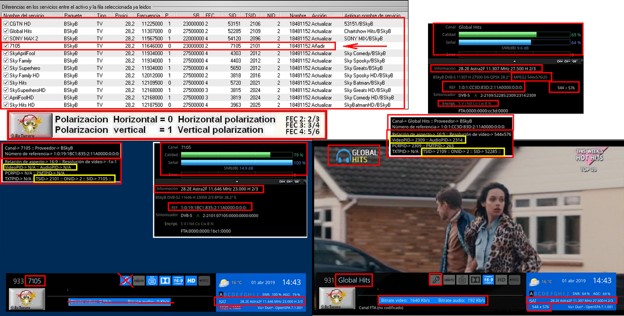624x316 pixels.
Task: Click the Calidad quality bar for Global Hits
Action: (513, 35)
